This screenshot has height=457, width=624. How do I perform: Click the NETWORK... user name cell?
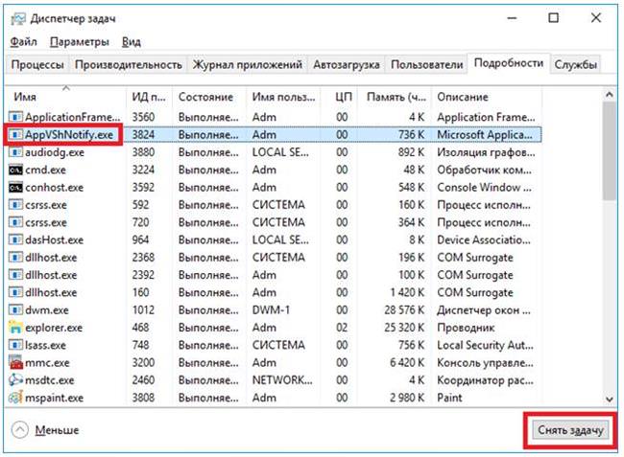pos(282,380)
